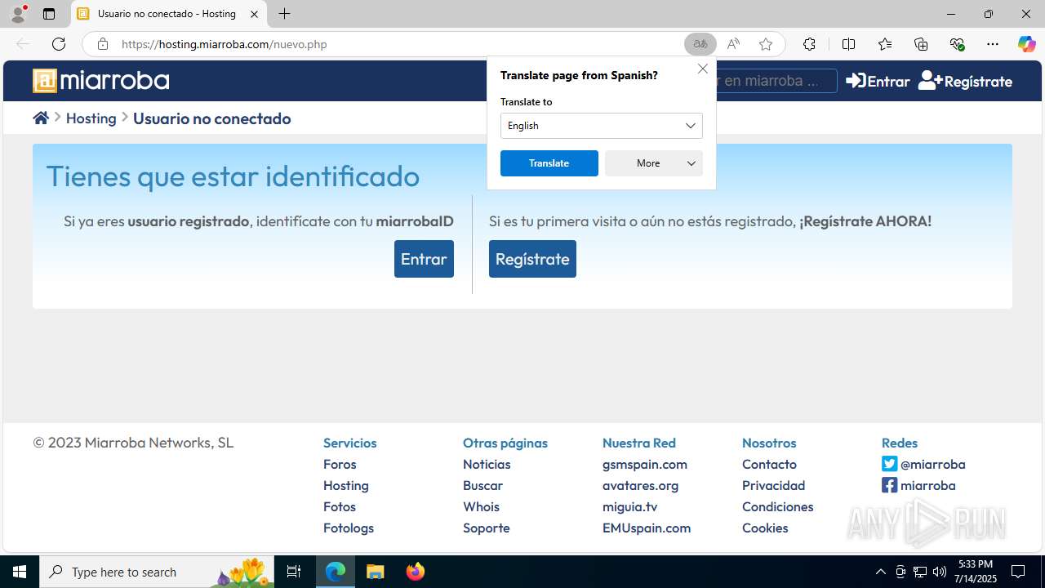
Task: Add this page to favorites star
Action: 766,44
